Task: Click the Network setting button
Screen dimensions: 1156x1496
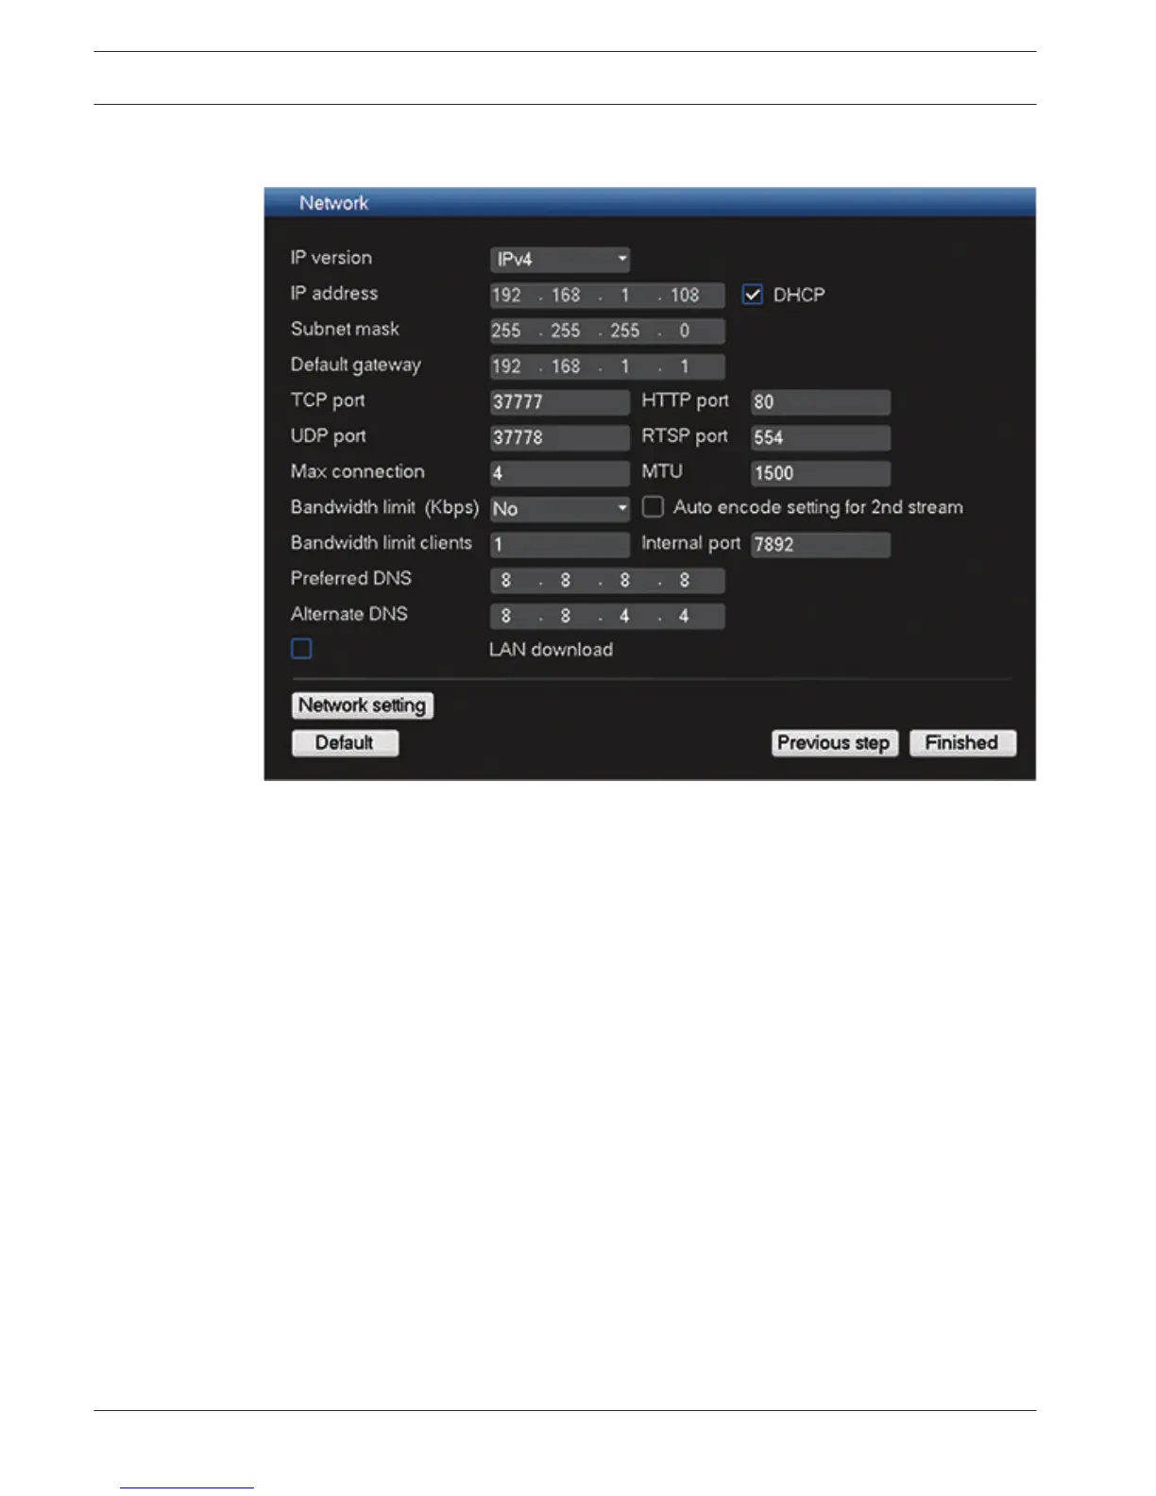Action: [x=363, y=705]
